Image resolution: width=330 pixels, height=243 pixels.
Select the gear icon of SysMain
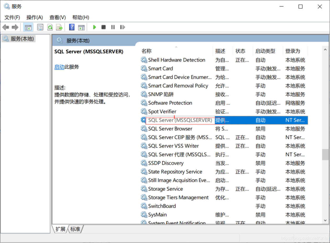144,215
